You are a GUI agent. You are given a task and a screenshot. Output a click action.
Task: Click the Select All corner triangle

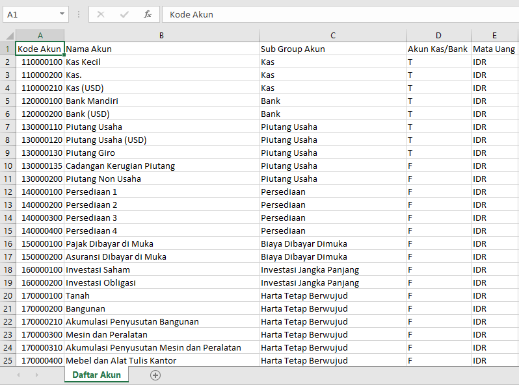click(x=9, y=36)
